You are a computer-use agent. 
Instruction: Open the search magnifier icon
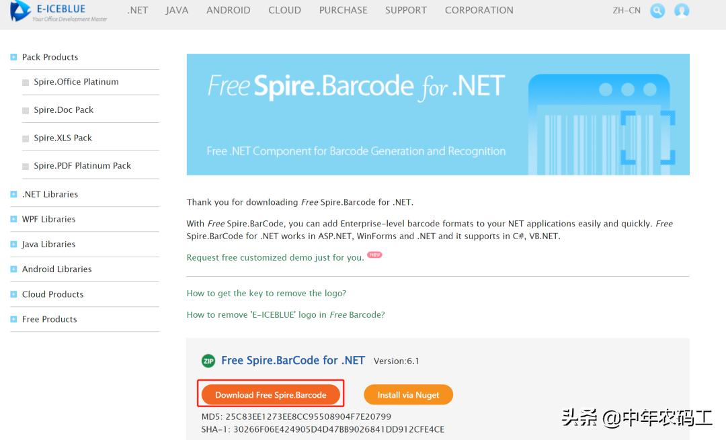(657, 11)
